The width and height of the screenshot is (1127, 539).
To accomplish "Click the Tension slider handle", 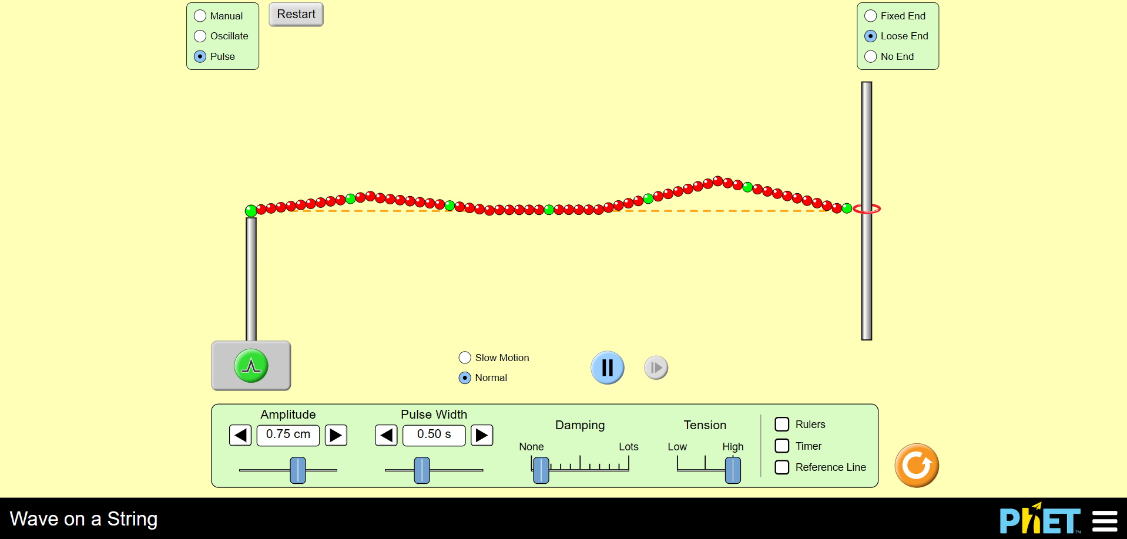I will [732, 470].
